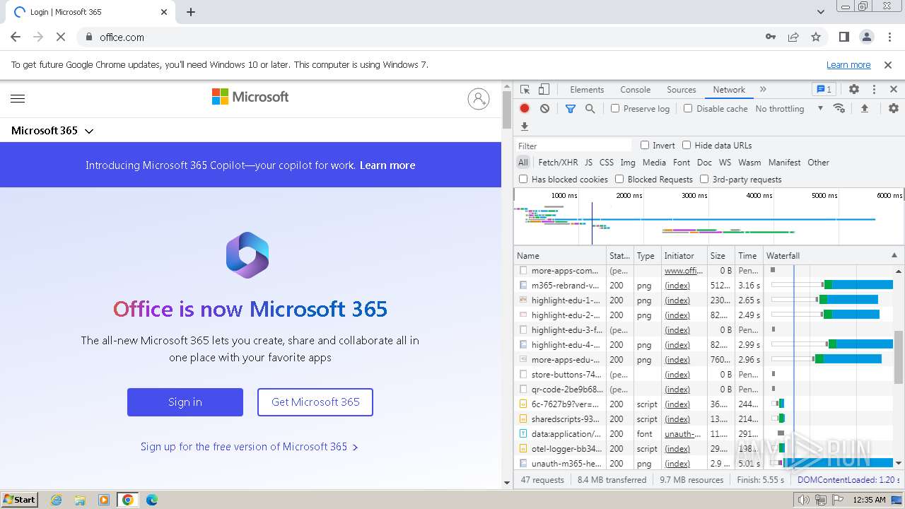Go back in browser history
The width and height of the screenshot is (905, 509).
pos(16,37)
